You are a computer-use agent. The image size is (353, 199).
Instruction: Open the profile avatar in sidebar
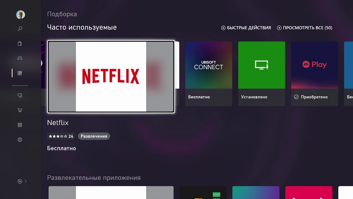pos(21,15)
